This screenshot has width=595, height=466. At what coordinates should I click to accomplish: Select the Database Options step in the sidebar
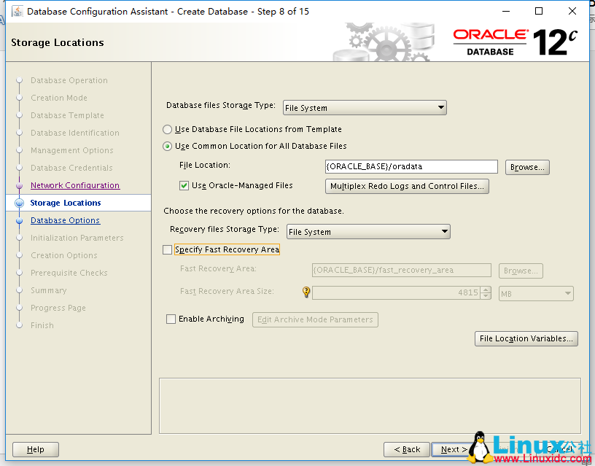coord(66,220)
